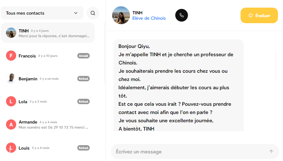Send message with the arrow icon
Viewport: 283px width, 161px height.
pos(271,151)
